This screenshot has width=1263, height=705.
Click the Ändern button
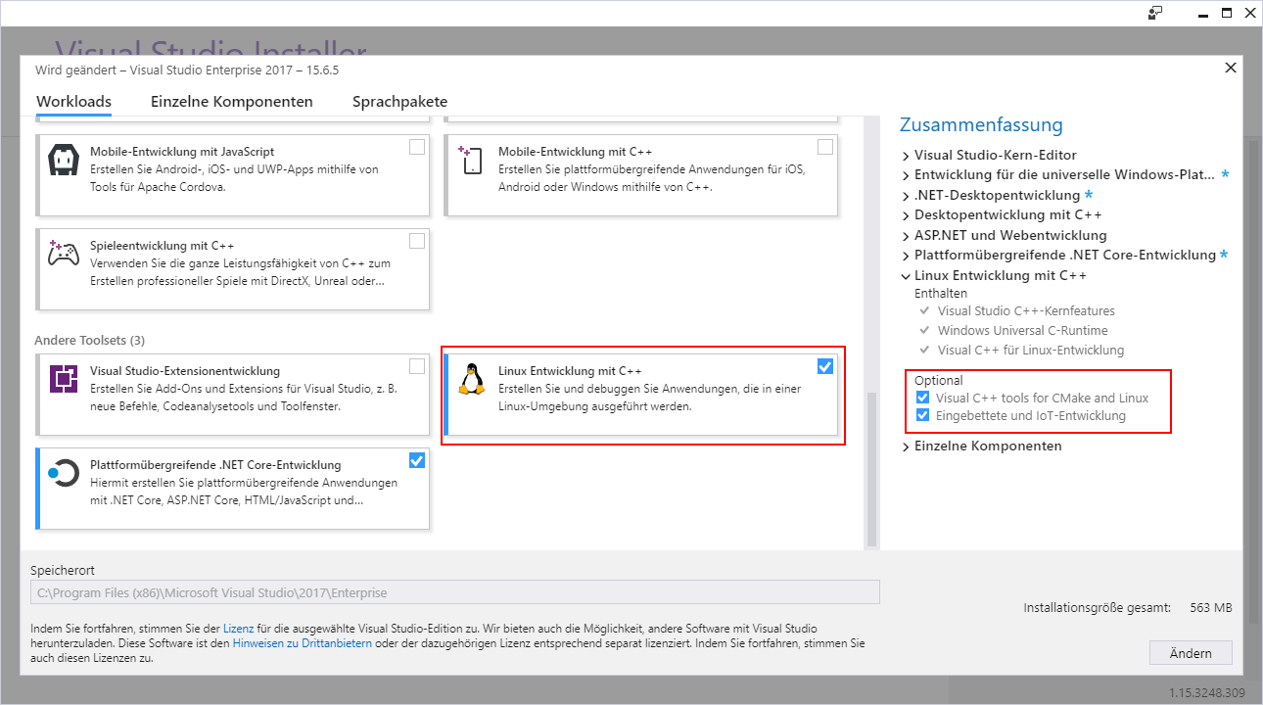[x=1191, y=652]
